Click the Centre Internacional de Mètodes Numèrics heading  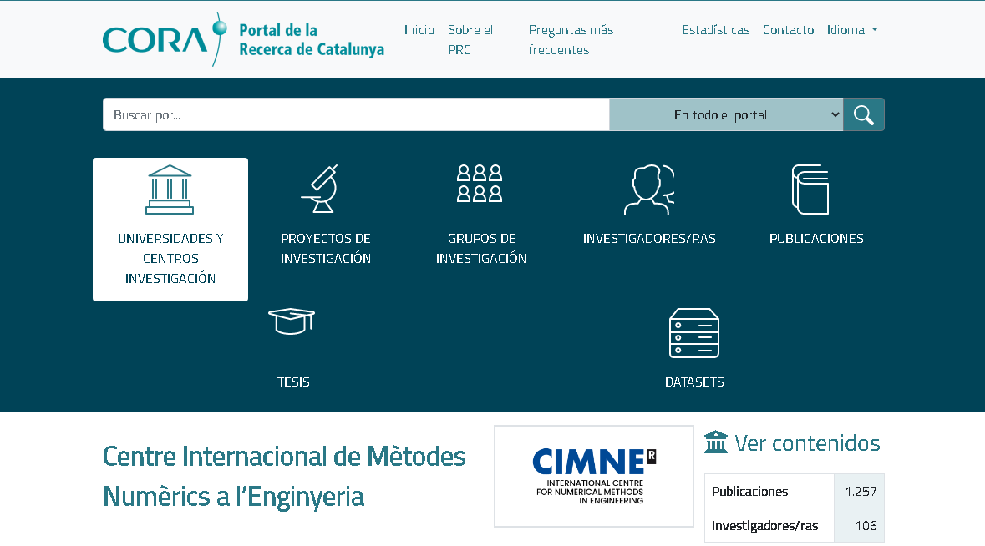pyautogui.click(x=284, y=477)
